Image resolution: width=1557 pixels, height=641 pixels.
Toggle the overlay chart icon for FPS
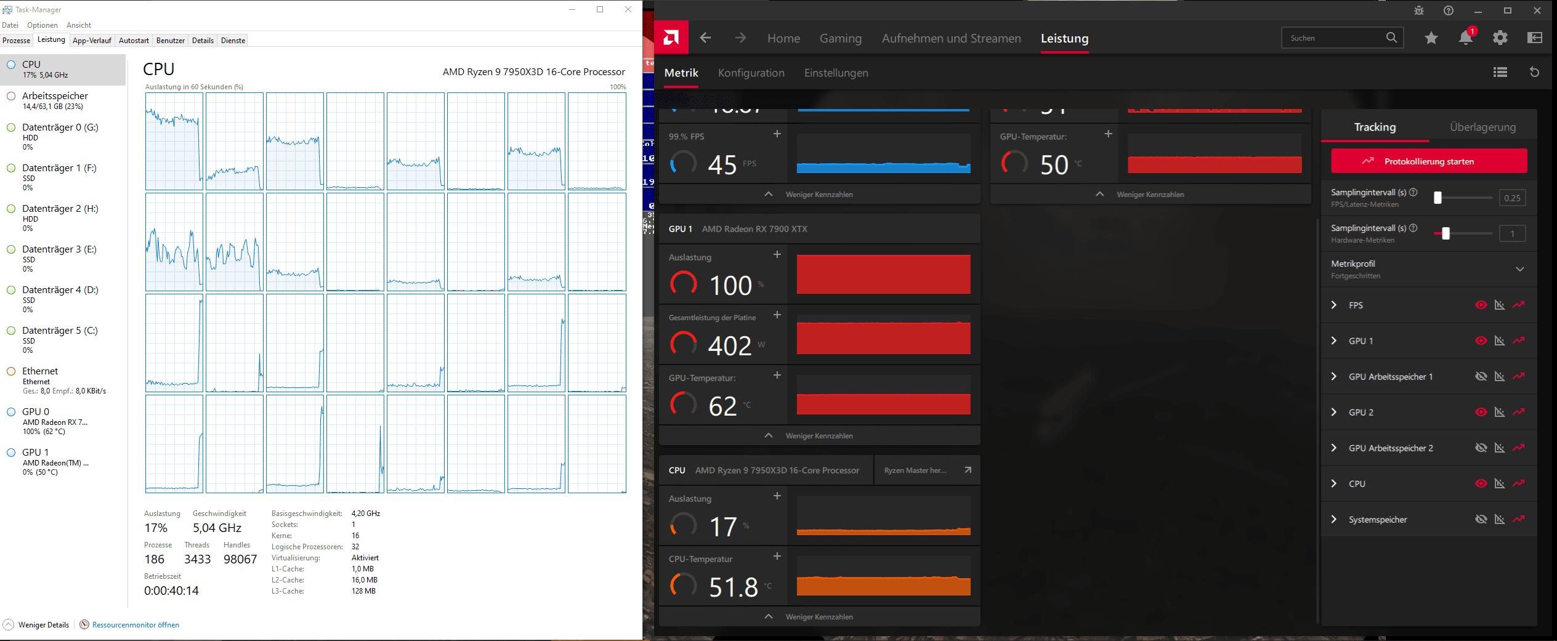tap(1500, 305)
